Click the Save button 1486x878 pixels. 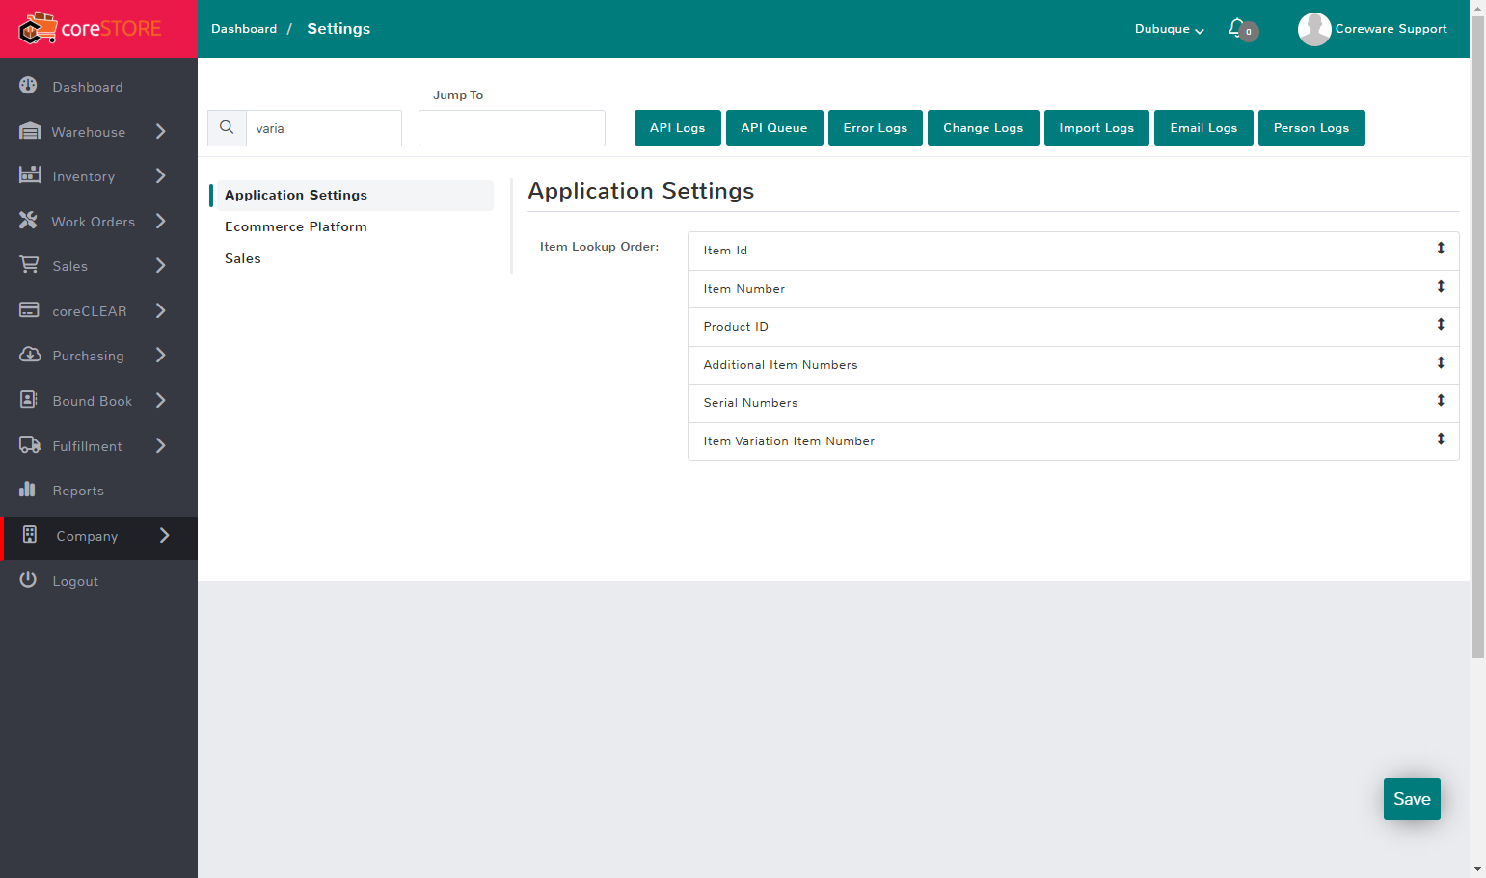(x=1412, y=799)
